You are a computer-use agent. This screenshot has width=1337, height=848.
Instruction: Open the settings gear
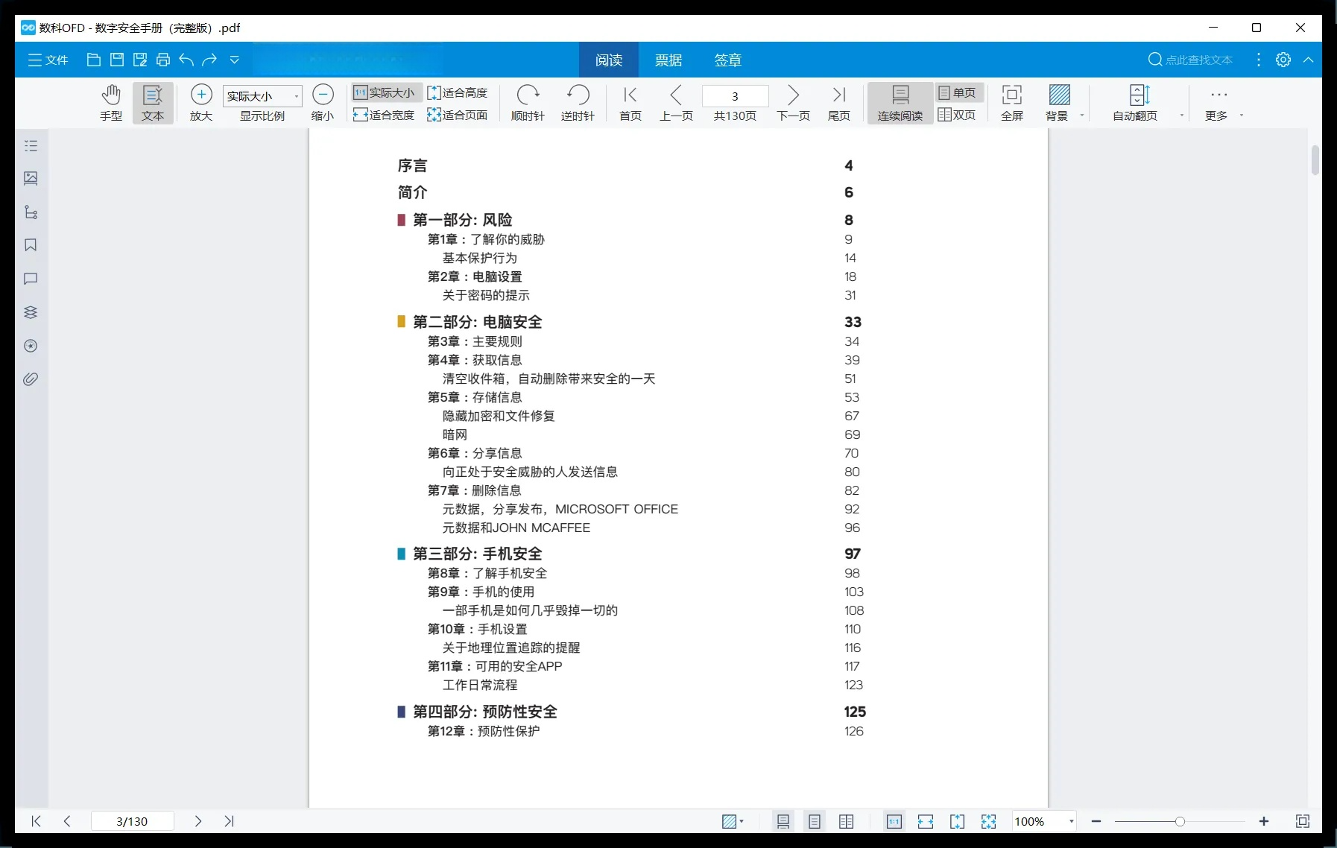coord(1283,60)
